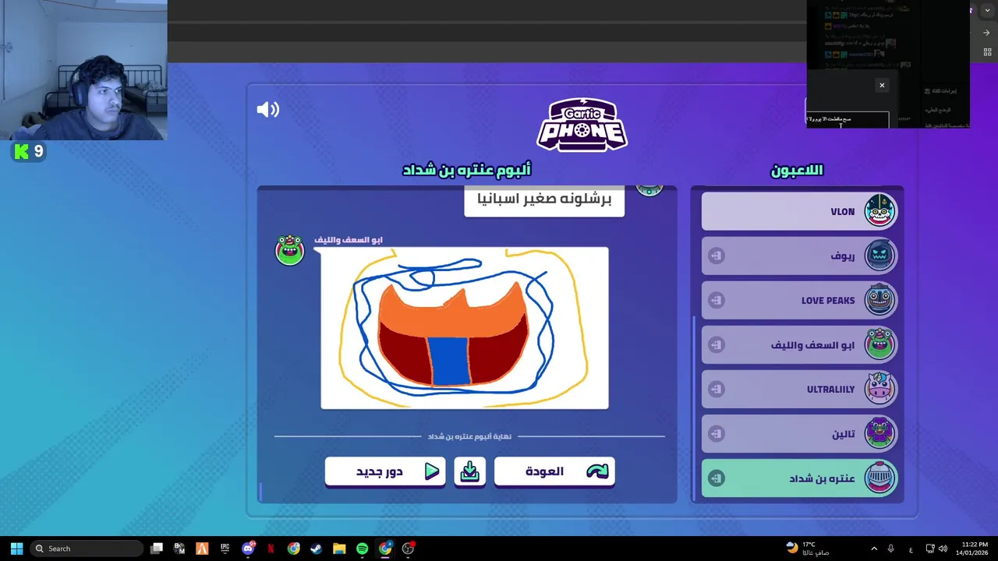Click the drawer's green avatar beside the drawing
Image resolution: width=998 pixels, height=561 pixels.
[289, 249]
